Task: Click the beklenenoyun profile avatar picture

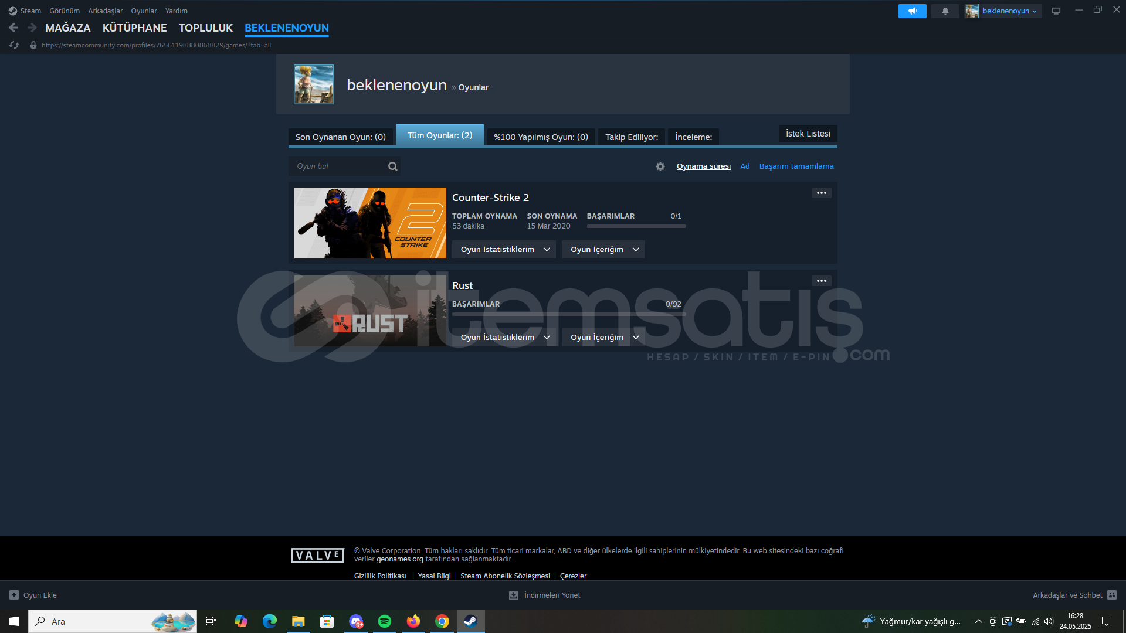Action: pyautogui.click(x=314, y=84)
